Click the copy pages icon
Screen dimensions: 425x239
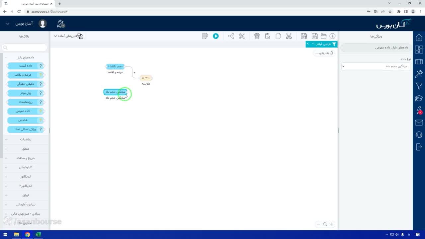pyautogui.click(x=278, y=36)
